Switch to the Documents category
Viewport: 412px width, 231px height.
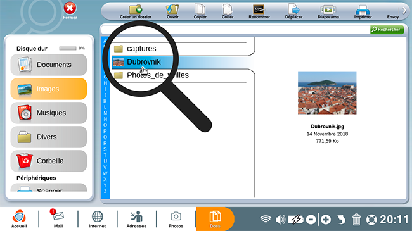click(49, 65)
